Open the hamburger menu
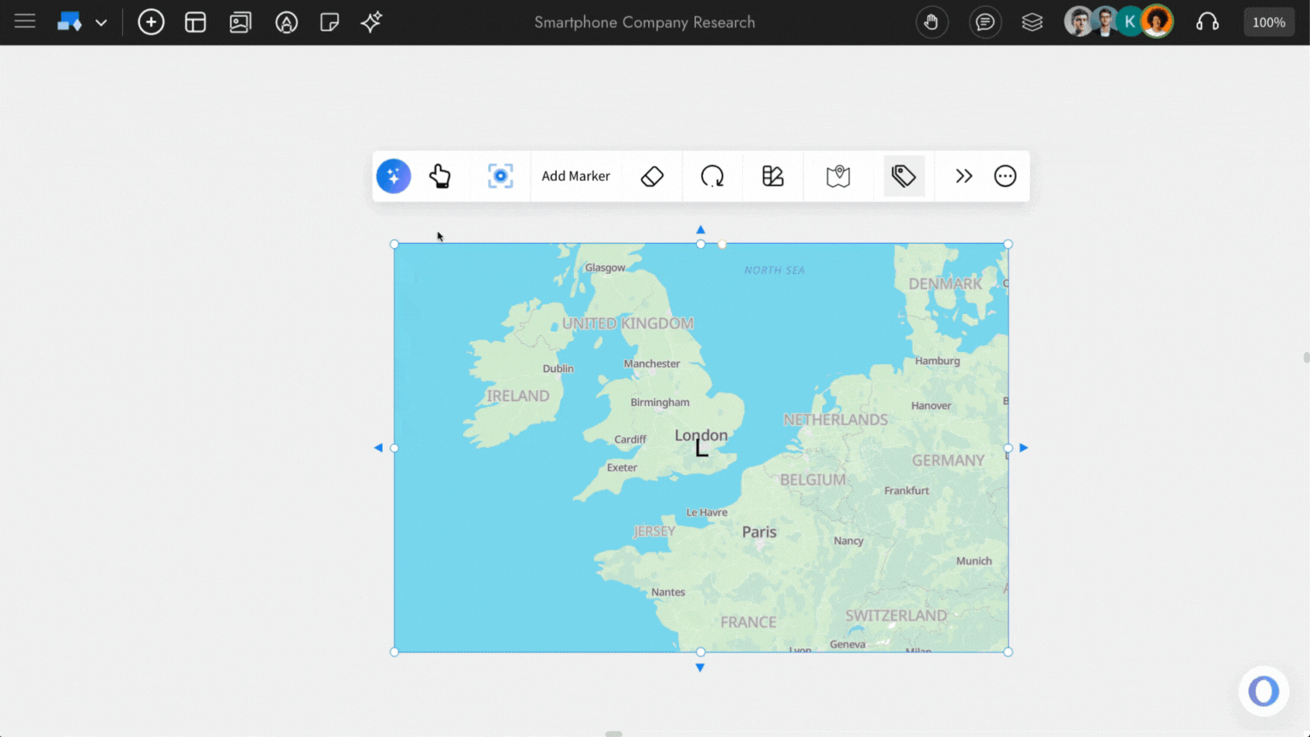This screenshot has width=1310, height=737. [x=25, y=21]
